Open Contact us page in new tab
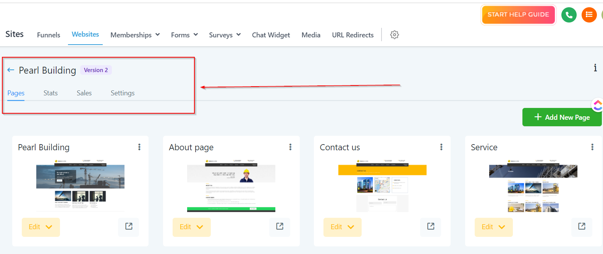603x254 pixels. coord(430,227)
